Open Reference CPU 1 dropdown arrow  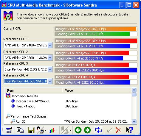click(50, 45)
